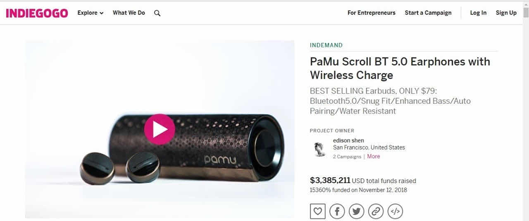Click the INDEMAND label
Image resolution: width=529 pixels, height=221 pixels.
326,45
